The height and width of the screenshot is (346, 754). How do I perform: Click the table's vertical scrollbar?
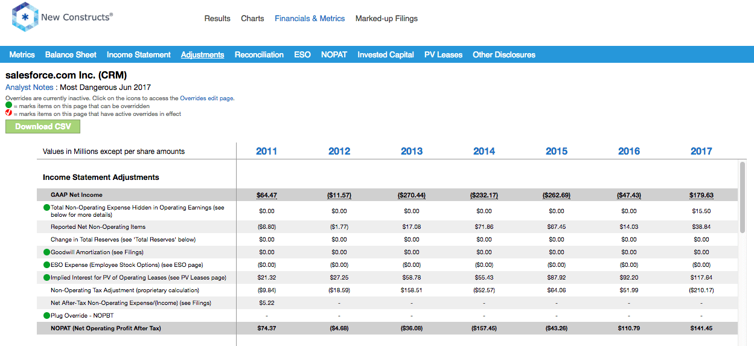tap(743, 197)
